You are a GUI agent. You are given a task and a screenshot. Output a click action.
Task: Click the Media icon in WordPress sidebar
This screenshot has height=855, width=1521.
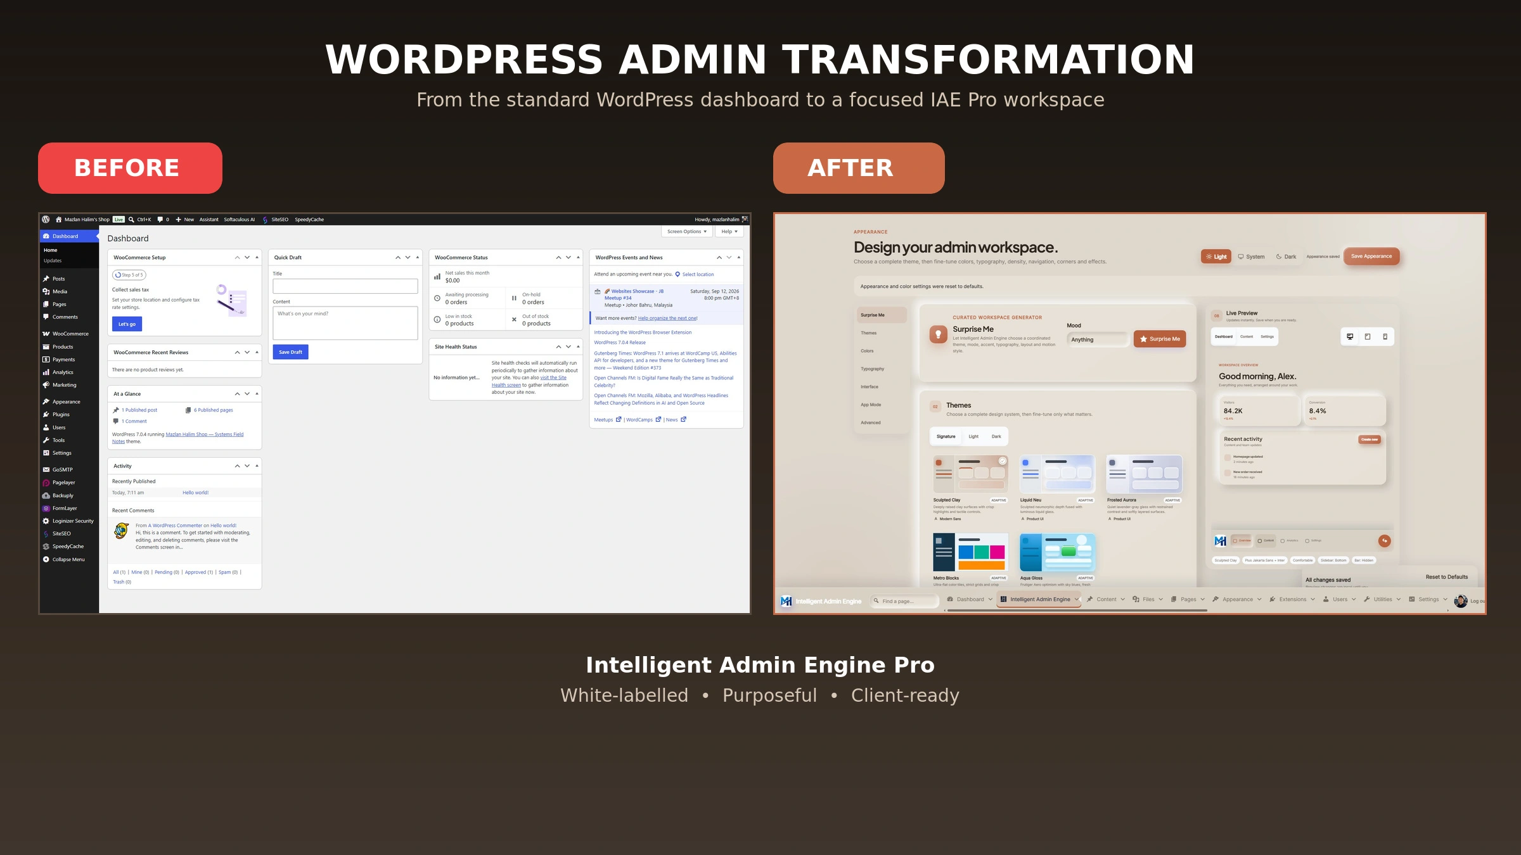point(46,291)
